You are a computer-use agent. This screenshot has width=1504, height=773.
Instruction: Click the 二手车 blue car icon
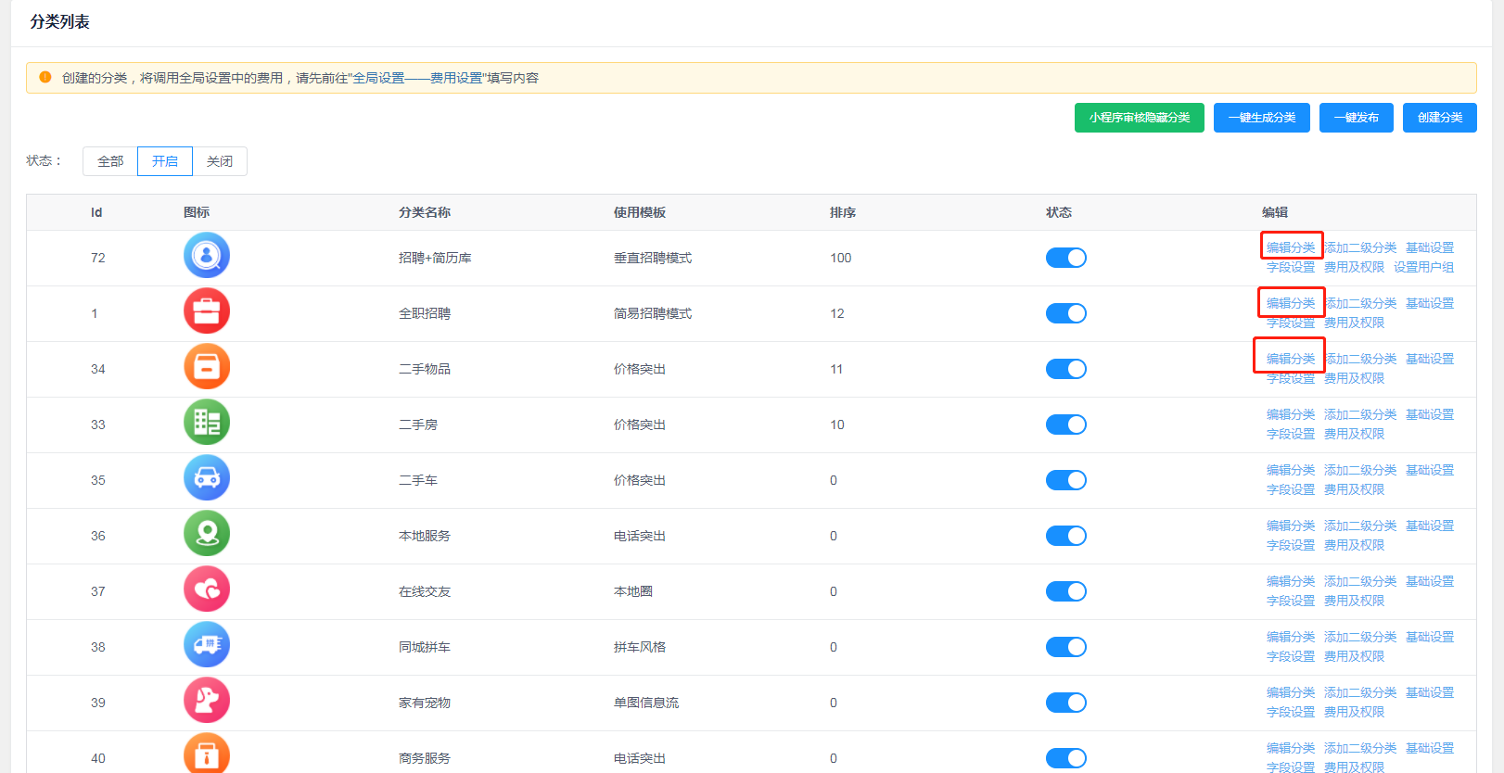(207, 478)
